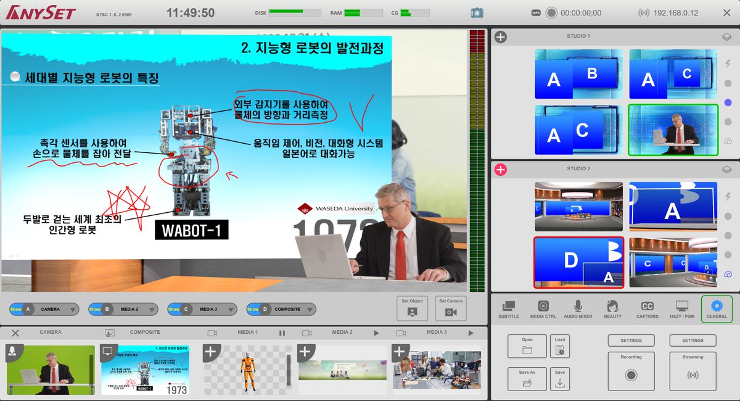Select first gray dot in Studio 1
This screenshot has height=401, width=740.
tap(728, 83)
